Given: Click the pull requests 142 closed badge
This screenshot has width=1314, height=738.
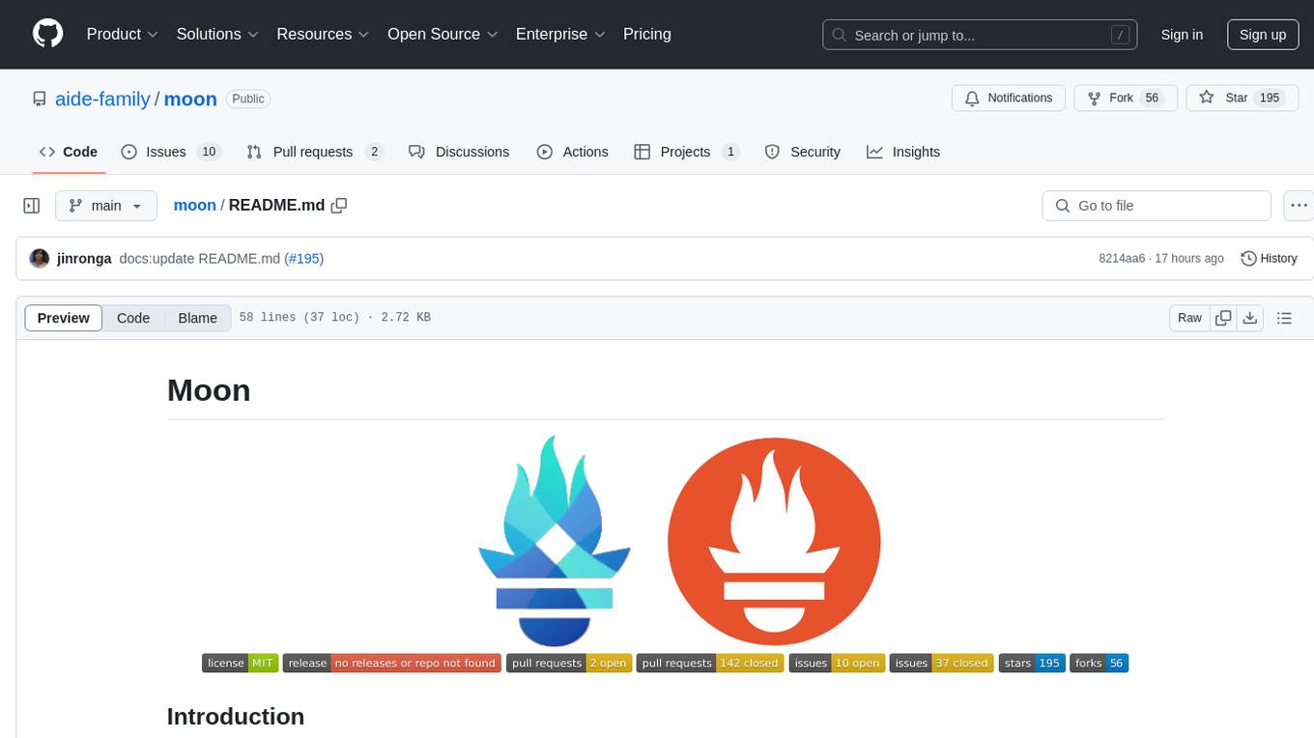Looking at the screenshot, I should point(710,663).
